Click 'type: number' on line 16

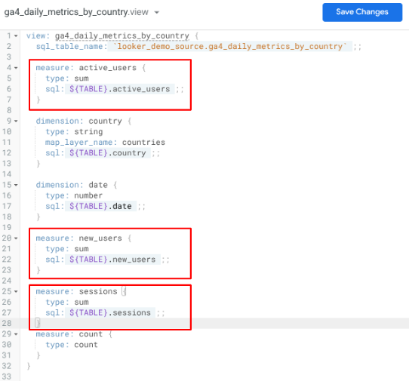pyautogui.click(x=75, y=195)
